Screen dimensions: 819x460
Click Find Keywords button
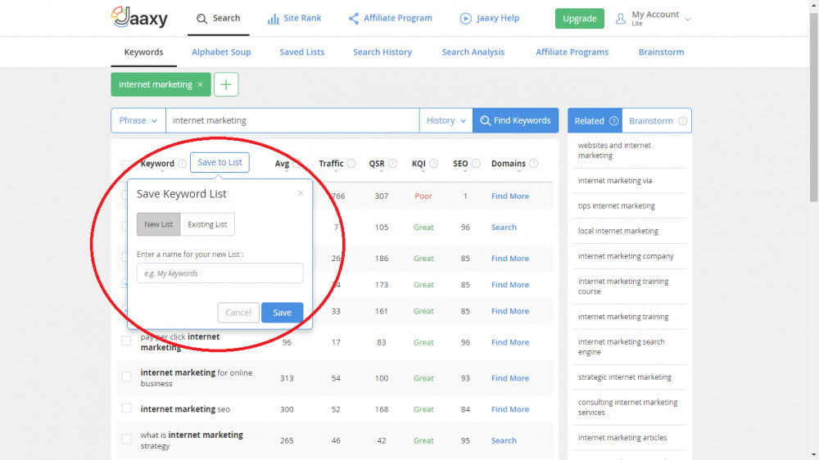pyautogui.click(x=515, y=120)
